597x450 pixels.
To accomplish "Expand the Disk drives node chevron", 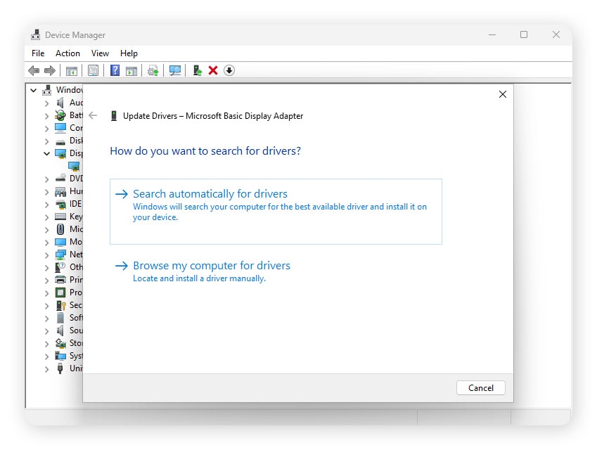I will click(46, 141).
